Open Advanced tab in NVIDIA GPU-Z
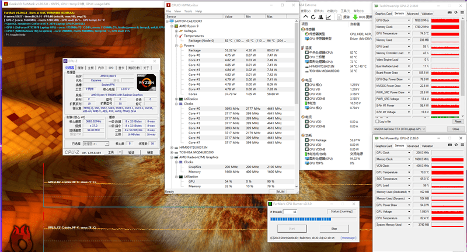This screenshot has height=252, width=467. (x=413, y=13)
